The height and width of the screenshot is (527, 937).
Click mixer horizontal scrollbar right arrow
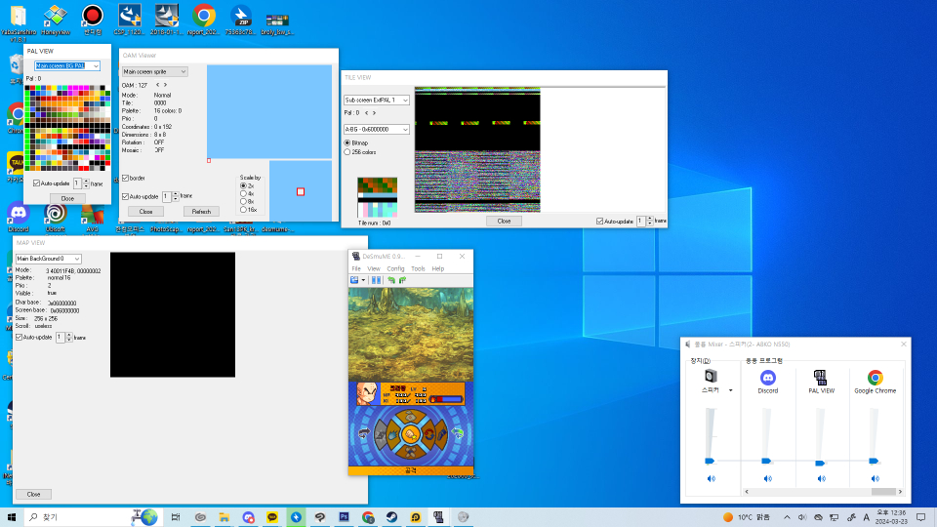(x=900, y=492)
